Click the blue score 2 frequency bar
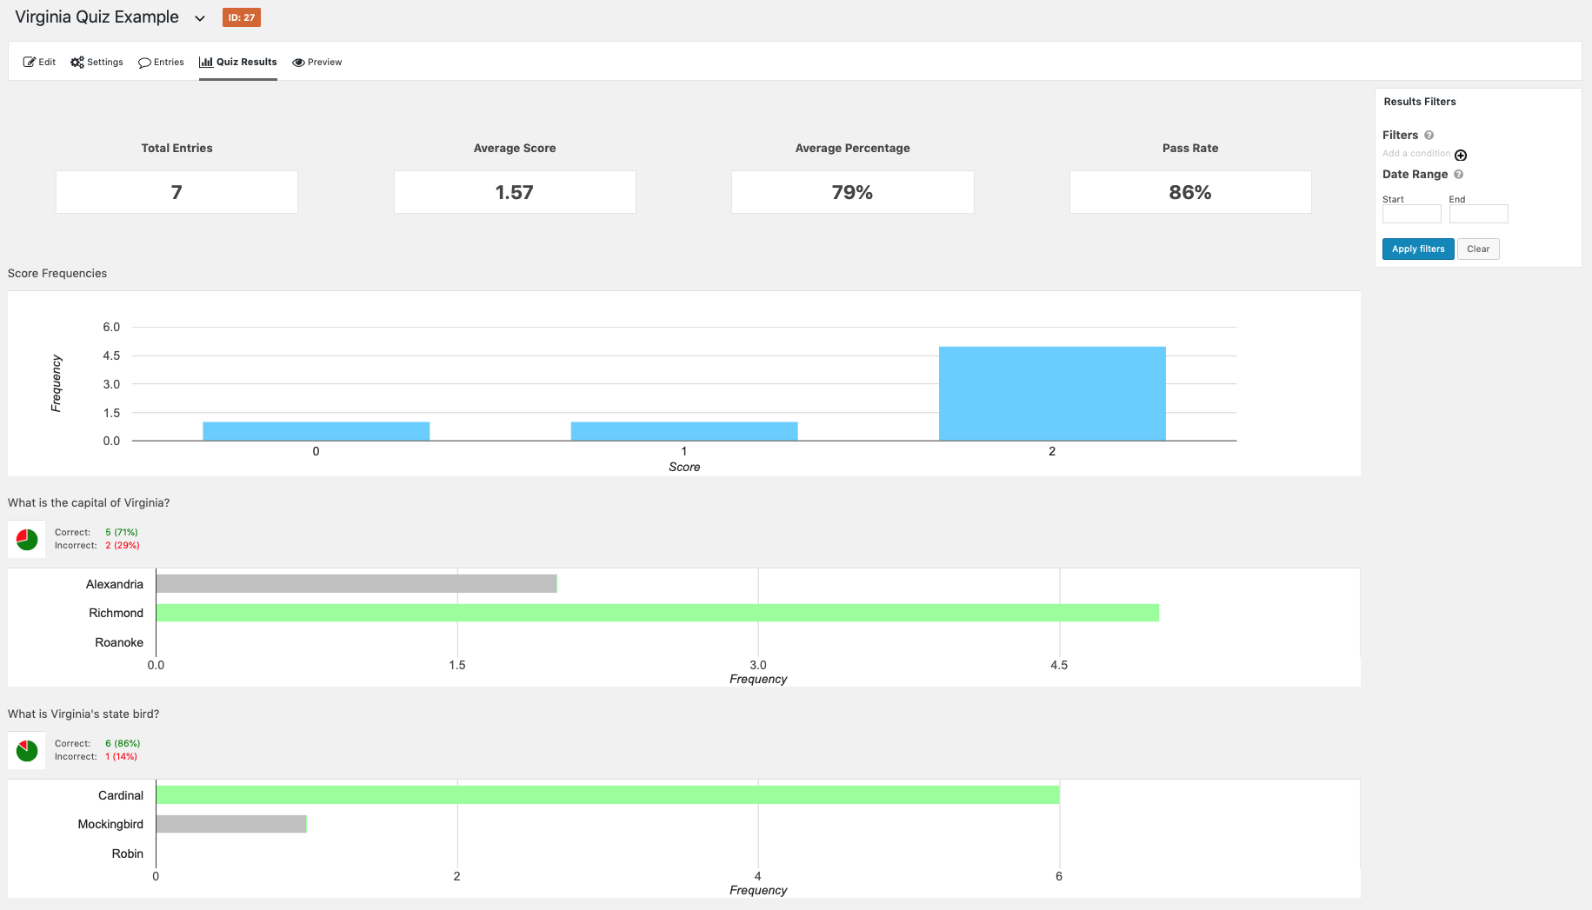Image resolution: width=1592 pixels, height=910 pixels. click(1051, 394)
